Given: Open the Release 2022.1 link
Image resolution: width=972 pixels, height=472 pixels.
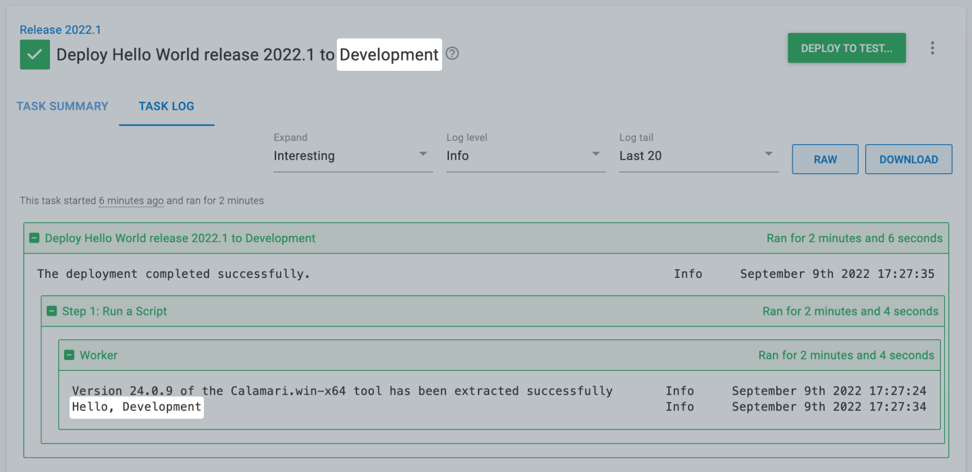Looking at the screenshot, I should (x=59, y=30).
